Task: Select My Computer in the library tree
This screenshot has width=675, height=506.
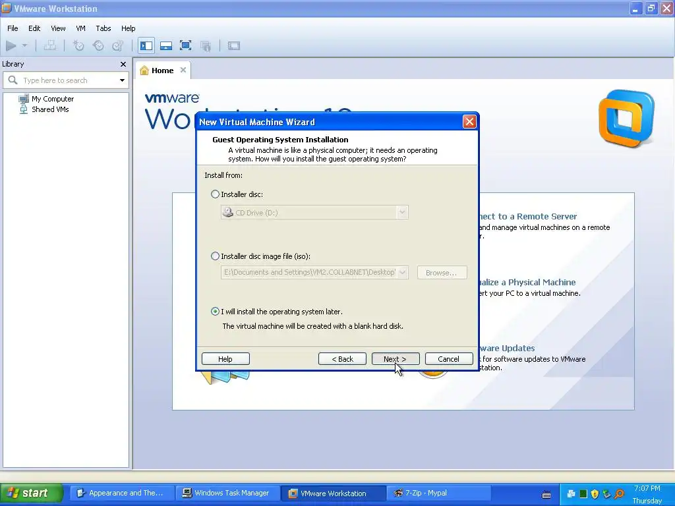Action: click(53, 99)
